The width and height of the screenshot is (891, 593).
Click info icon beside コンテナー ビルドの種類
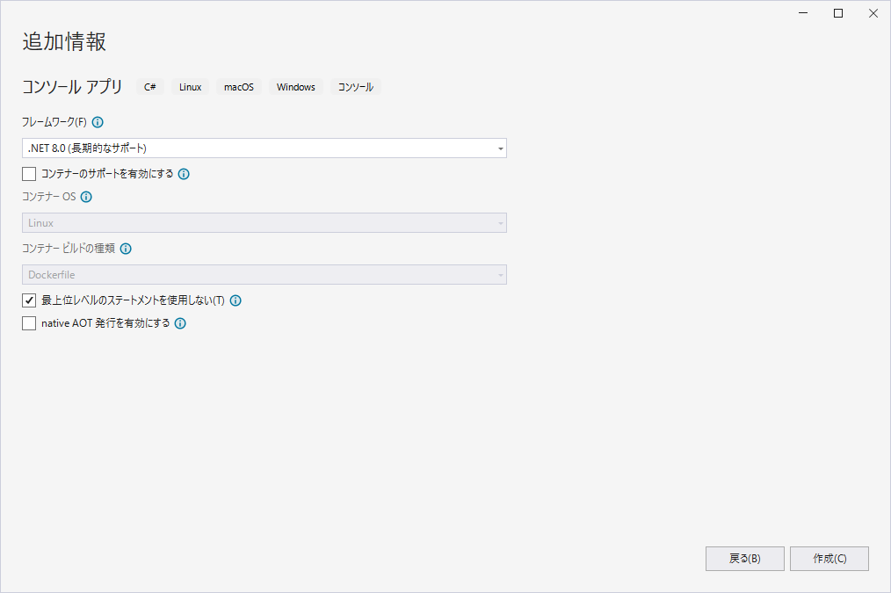(126, 249)
